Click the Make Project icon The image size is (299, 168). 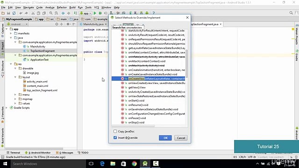(x=76, y=13)
